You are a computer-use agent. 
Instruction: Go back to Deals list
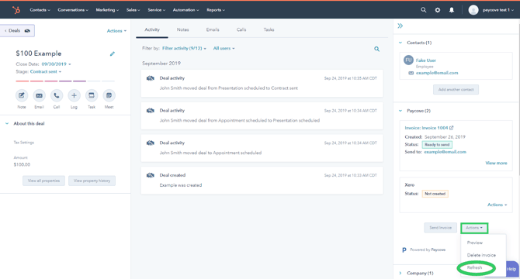click(17, 30)
